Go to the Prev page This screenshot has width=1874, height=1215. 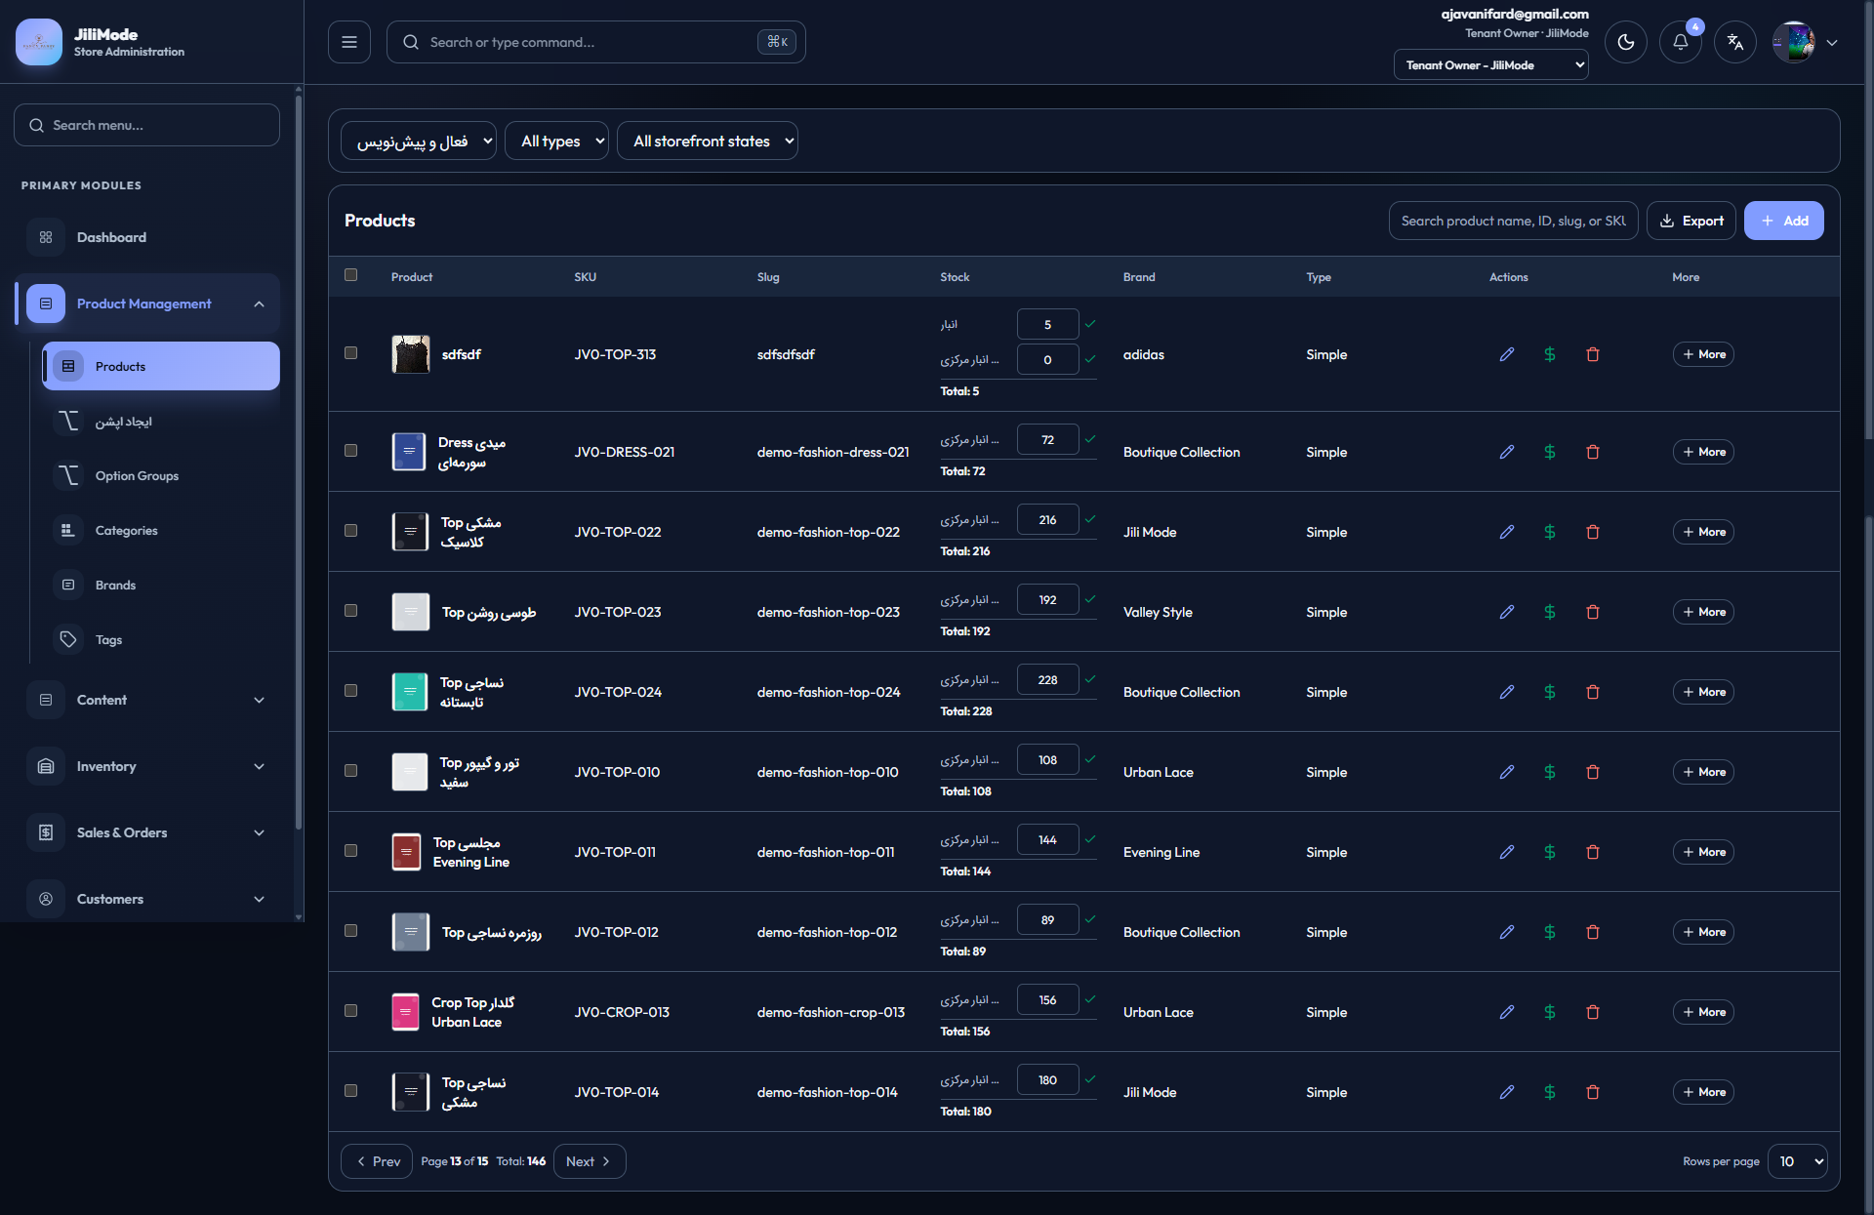(377, 1161)
